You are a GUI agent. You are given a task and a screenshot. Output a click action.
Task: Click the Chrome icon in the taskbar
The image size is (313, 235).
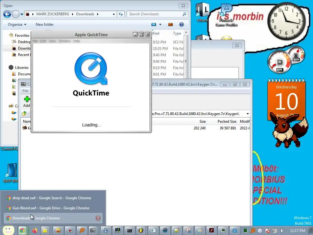tap(22, 230)
